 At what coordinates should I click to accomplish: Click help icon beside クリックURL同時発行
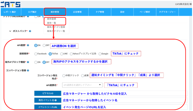coord(28,16)
